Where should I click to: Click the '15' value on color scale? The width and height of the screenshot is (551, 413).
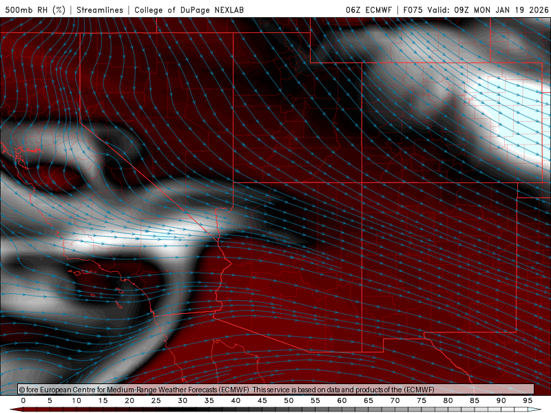(x=103, y=401)
